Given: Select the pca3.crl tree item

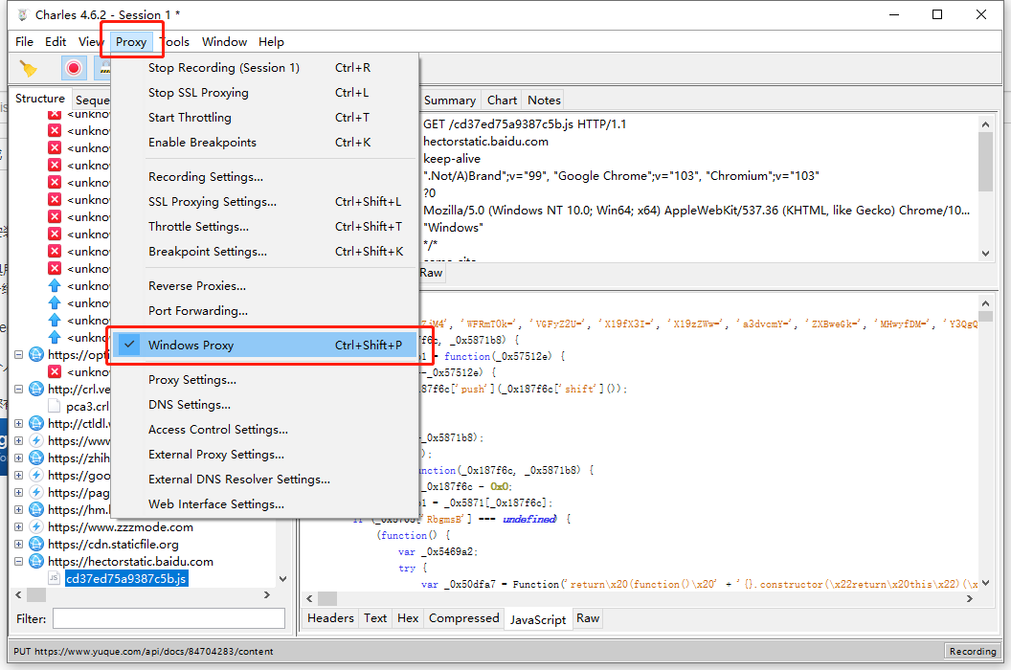Looking at the screenshot, I should 88,406.
